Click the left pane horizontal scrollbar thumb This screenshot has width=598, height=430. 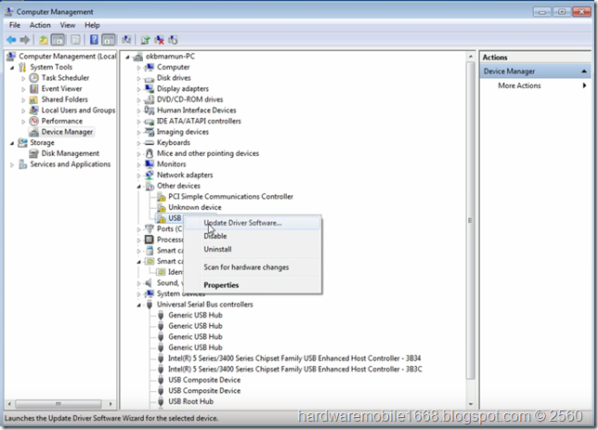click(58, 404)
